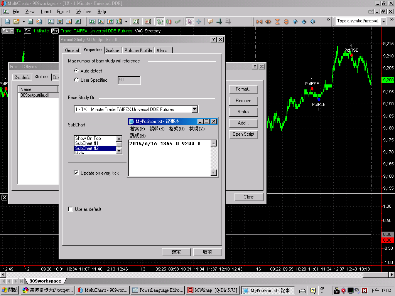Open a file via the folder icon
This screenshot has width=395, height=296.
16,22
